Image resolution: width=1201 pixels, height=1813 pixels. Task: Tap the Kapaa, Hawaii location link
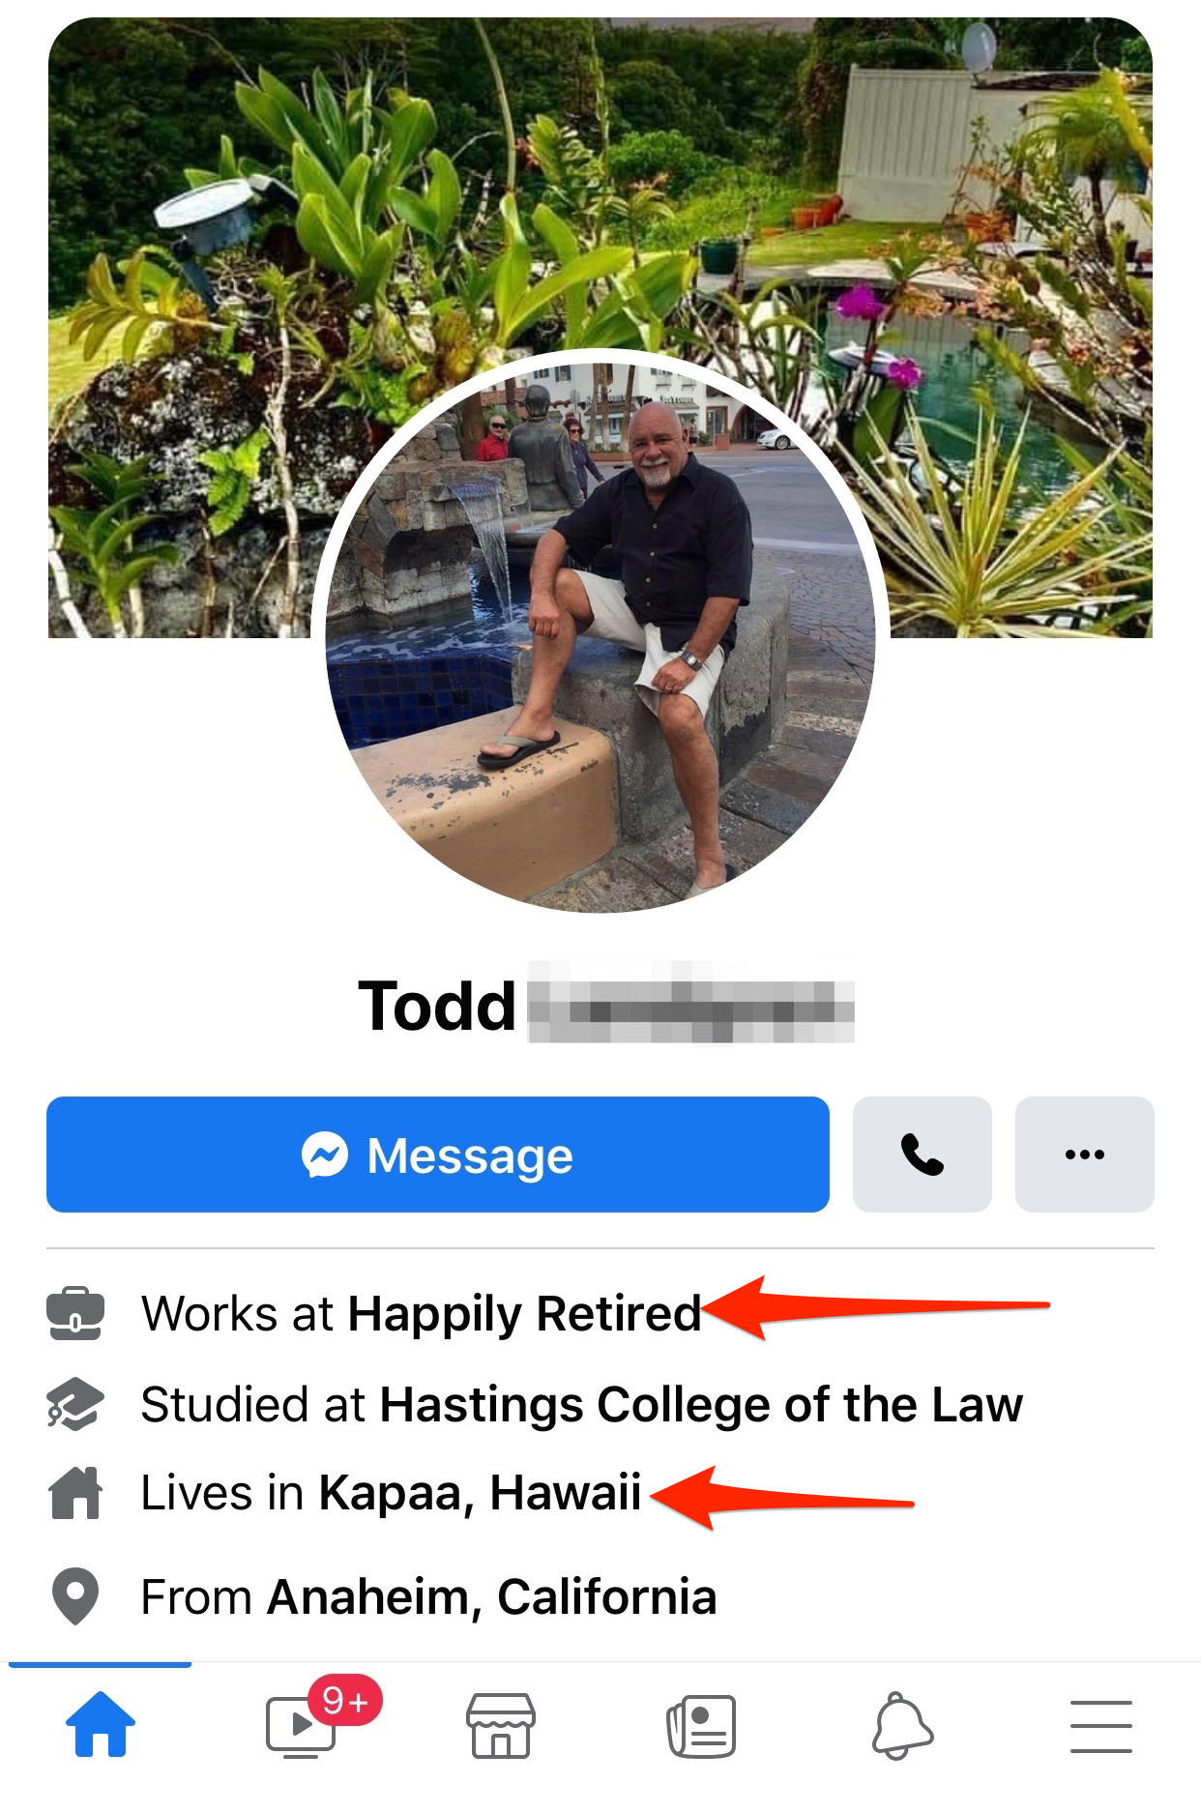pyautogui.click(x=480, y=1493)
